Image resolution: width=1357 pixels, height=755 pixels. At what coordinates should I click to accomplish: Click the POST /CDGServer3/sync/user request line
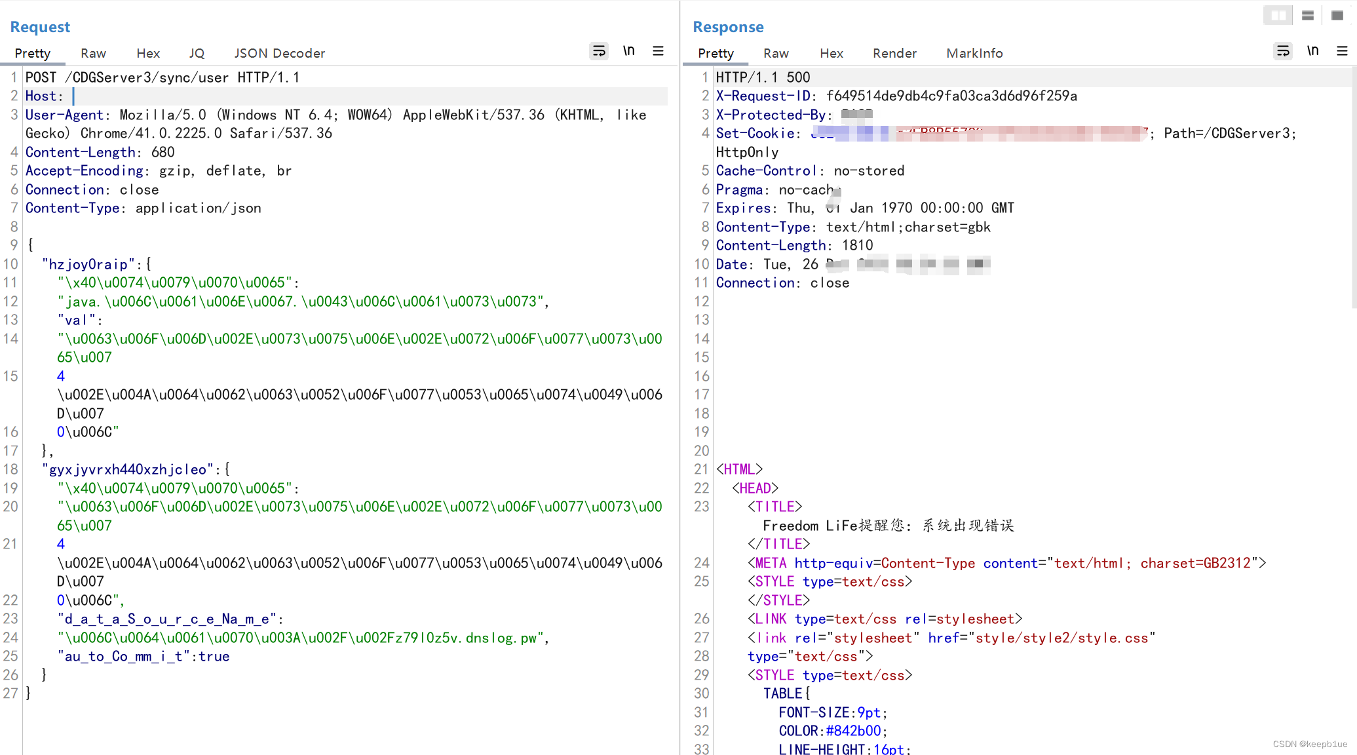point(162,78)
